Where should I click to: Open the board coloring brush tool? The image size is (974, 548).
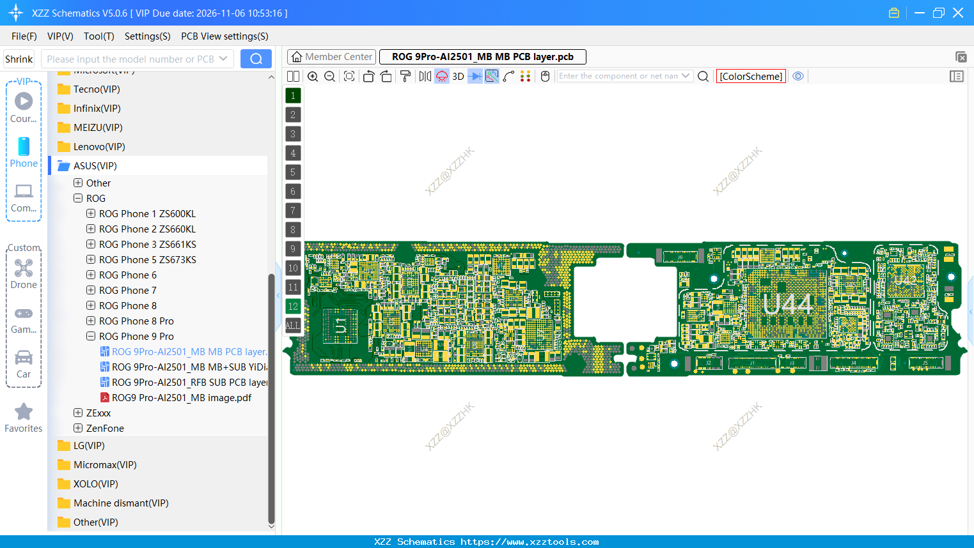[x=406, y=76]
